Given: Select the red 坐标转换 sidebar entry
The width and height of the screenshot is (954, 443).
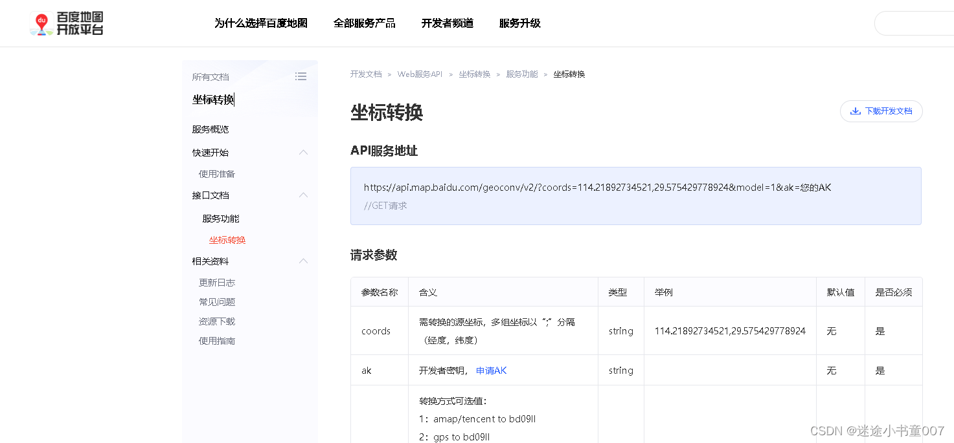Looking at the screenshot, I should pos(227,240).
